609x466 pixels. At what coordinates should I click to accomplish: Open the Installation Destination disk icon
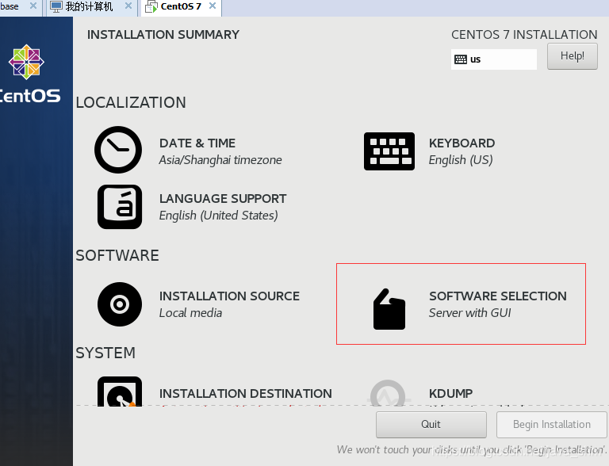pyautogui.click(x=120, y=392)
